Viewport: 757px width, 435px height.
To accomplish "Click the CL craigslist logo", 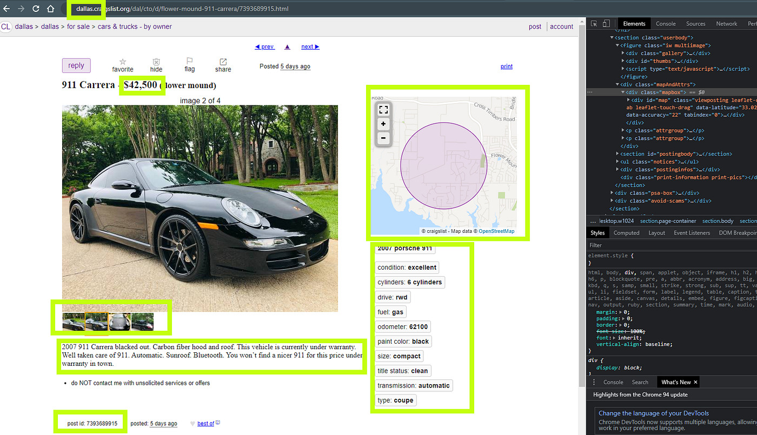I will [6, 26].
